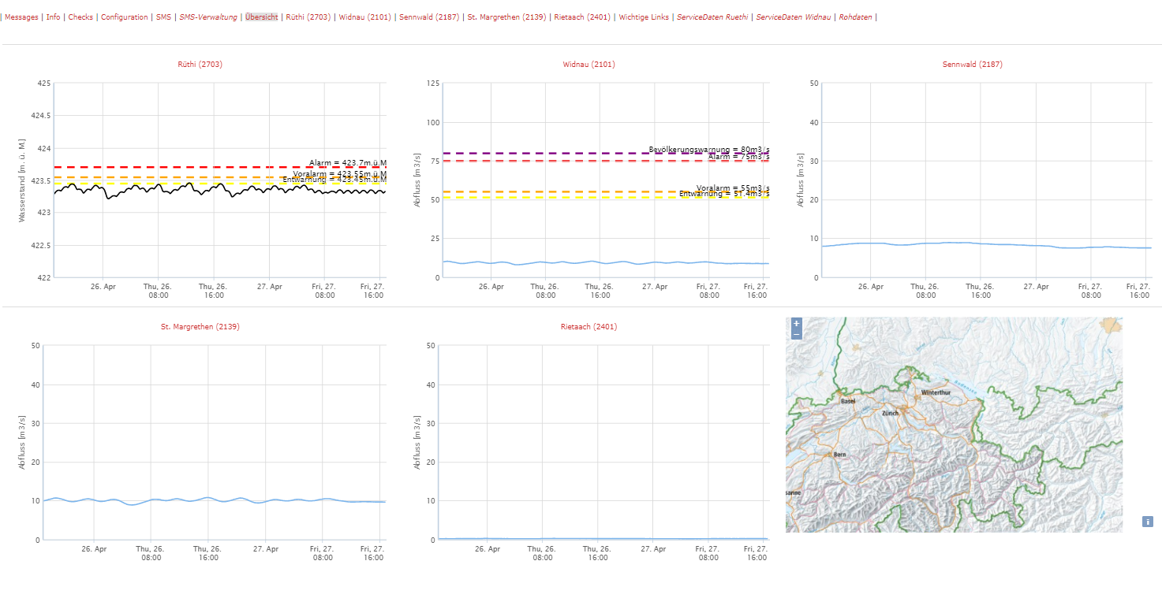Open ServiceDaten Widnau
The image size is (1162, 598).
click(x=794, y=17)
